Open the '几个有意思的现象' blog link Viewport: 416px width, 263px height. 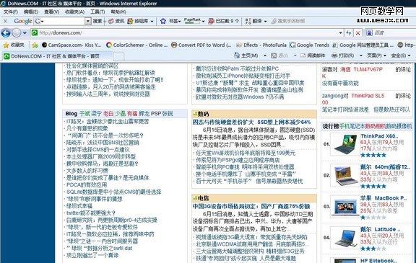(87, 128)
